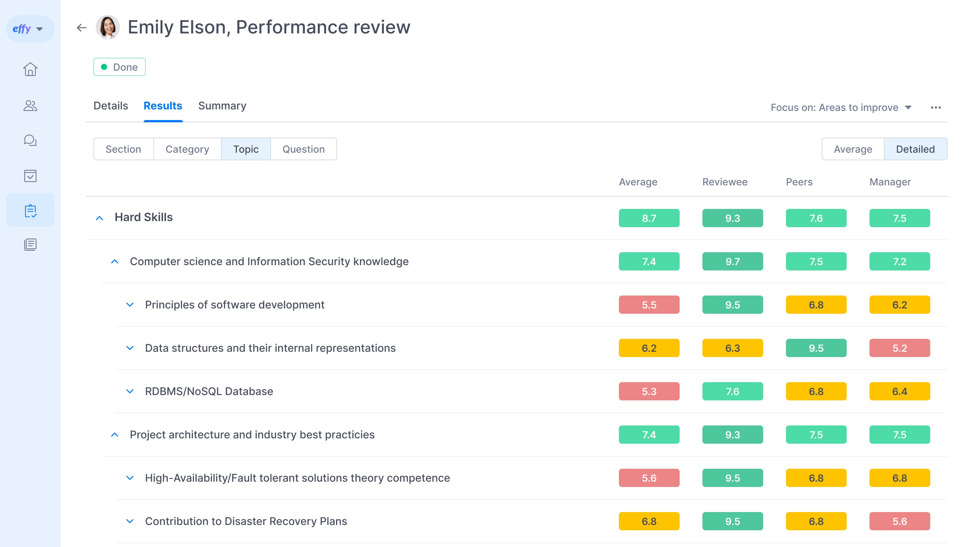Open the People icon in sidebar

click(30, 106)
